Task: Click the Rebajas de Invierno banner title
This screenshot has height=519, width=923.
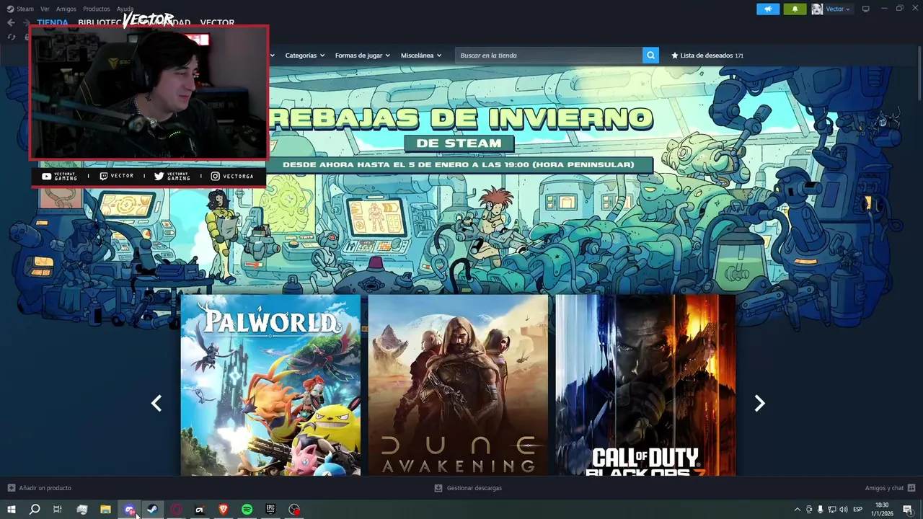Action: pyautogui.click(x=460, y=119)
